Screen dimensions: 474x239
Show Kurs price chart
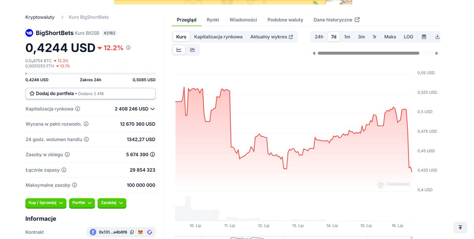click(181, 37)
